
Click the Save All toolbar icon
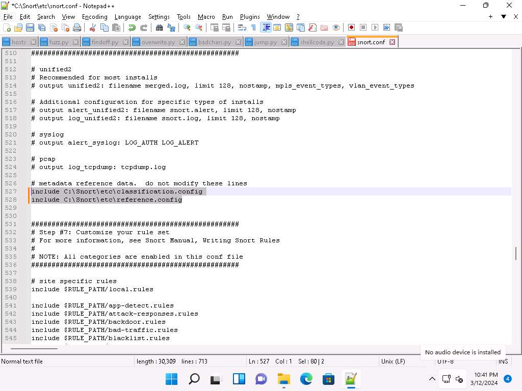coord(41,27)
